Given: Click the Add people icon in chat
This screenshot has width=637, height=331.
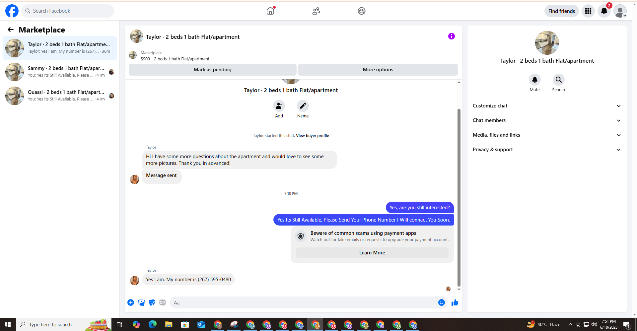Looking at the screenshot, I should (x=279, y=106).
